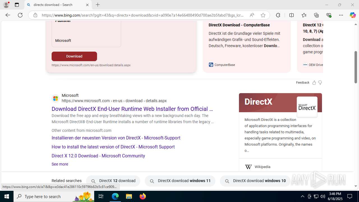Open Extensions puzzle icon
The width and height of the screenshot is (359, 202).
click(x=278, y=15)
